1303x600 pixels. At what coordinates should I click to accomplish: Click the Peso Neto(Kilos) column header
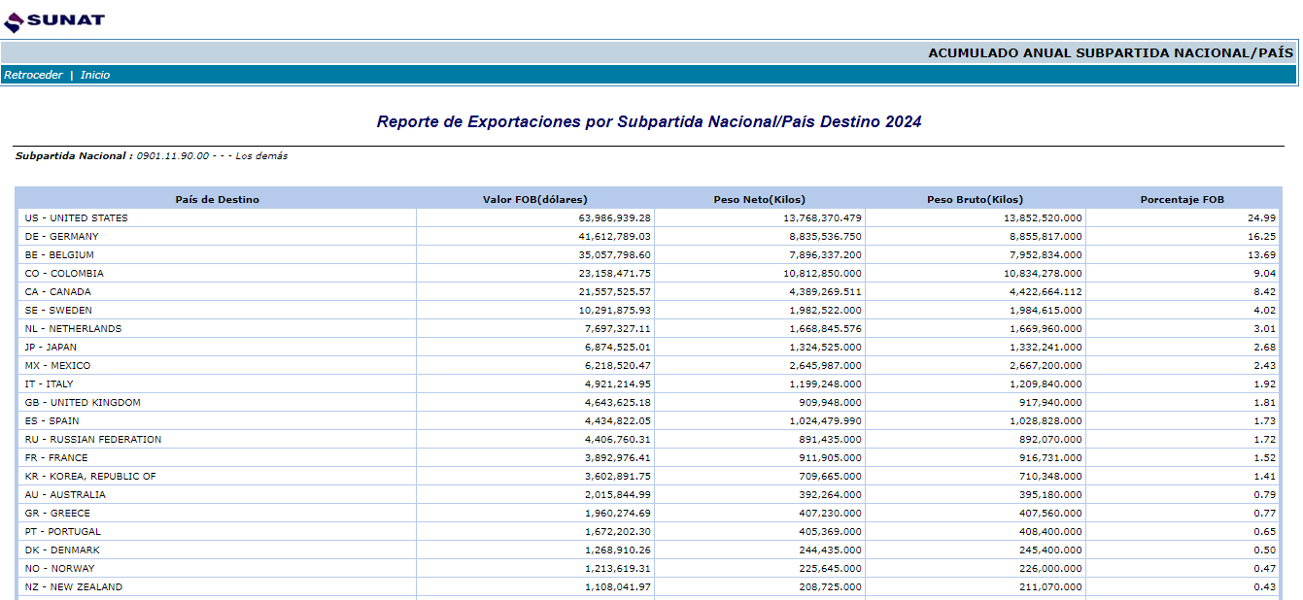[760, 200]
